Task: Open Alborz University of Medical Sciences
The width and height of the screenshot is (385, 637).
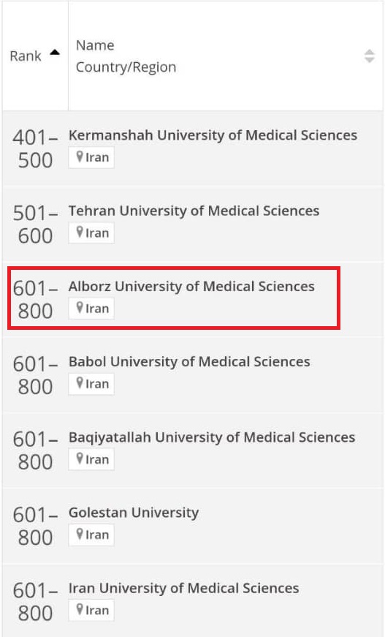Action: pyautogui.click(x=191, y=286)
